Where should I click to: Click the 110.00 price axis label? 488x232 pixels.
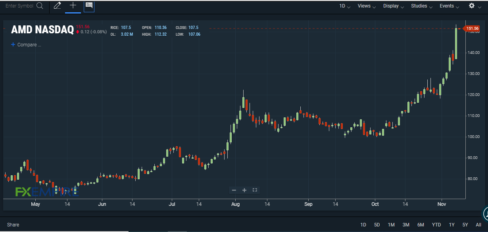(x=473, y=116)
